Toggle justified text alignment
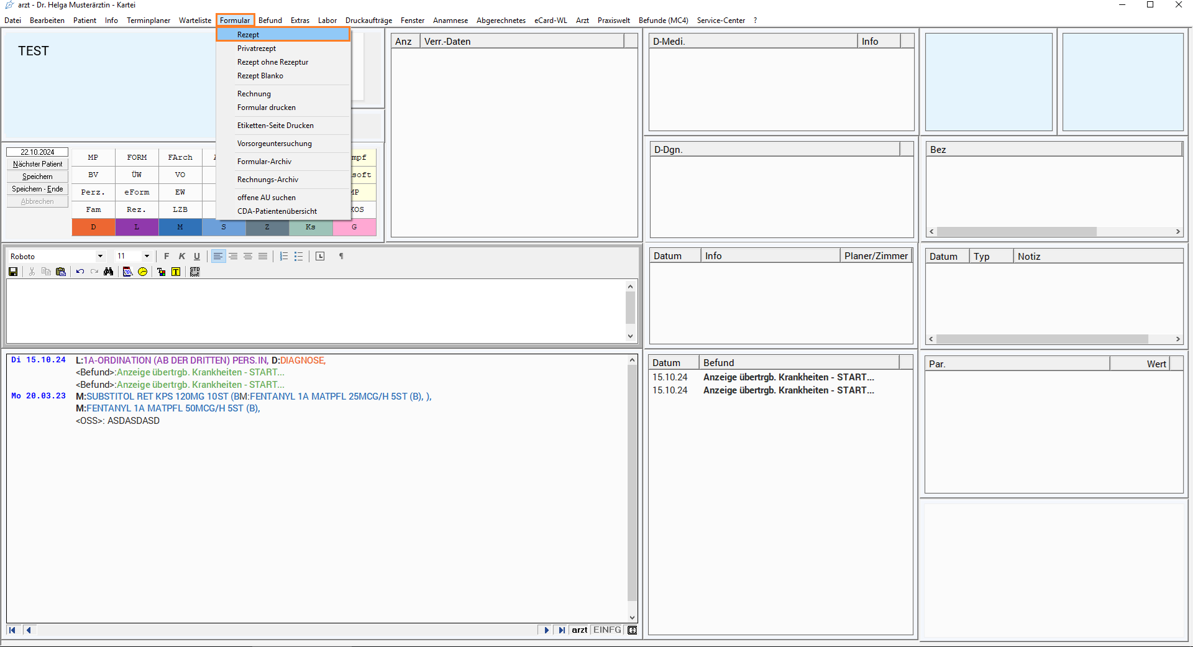1193x647 pixels. click(x=263, y=256)
